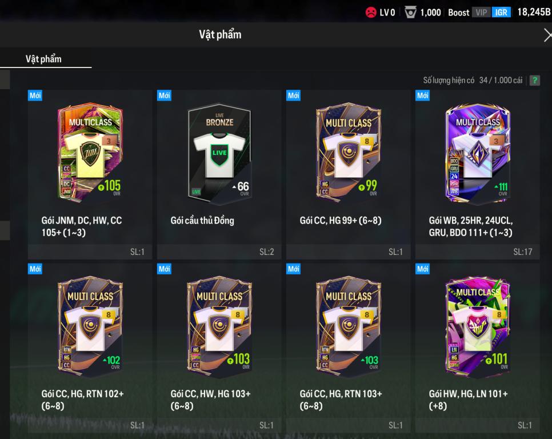Screen dimensions: 552x439
Task: Toggle the VIP boost badge
Action: pos(481,13)
